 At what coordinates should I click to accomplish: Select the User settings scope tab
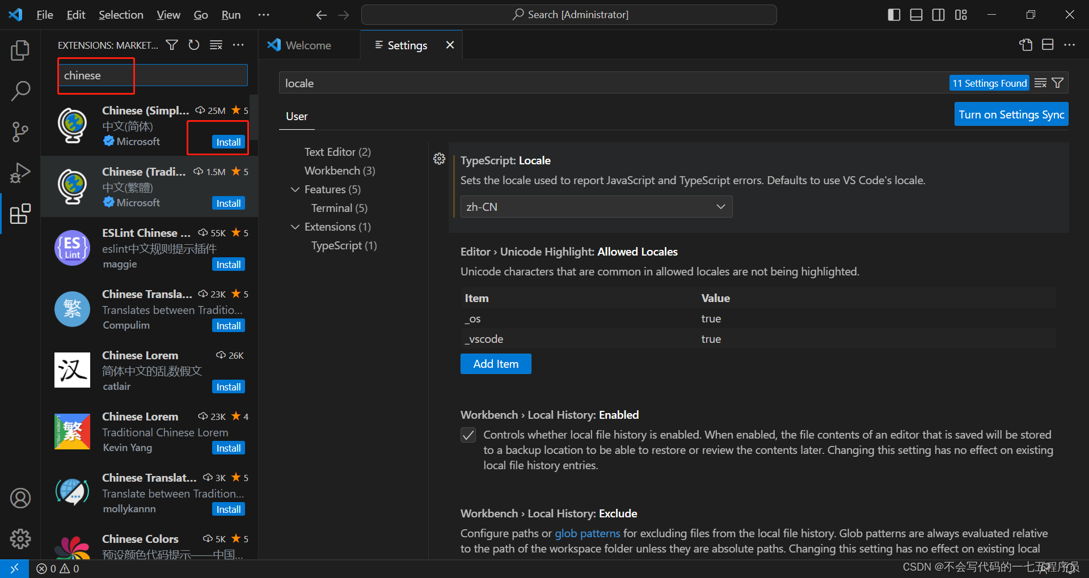[297, 116]
